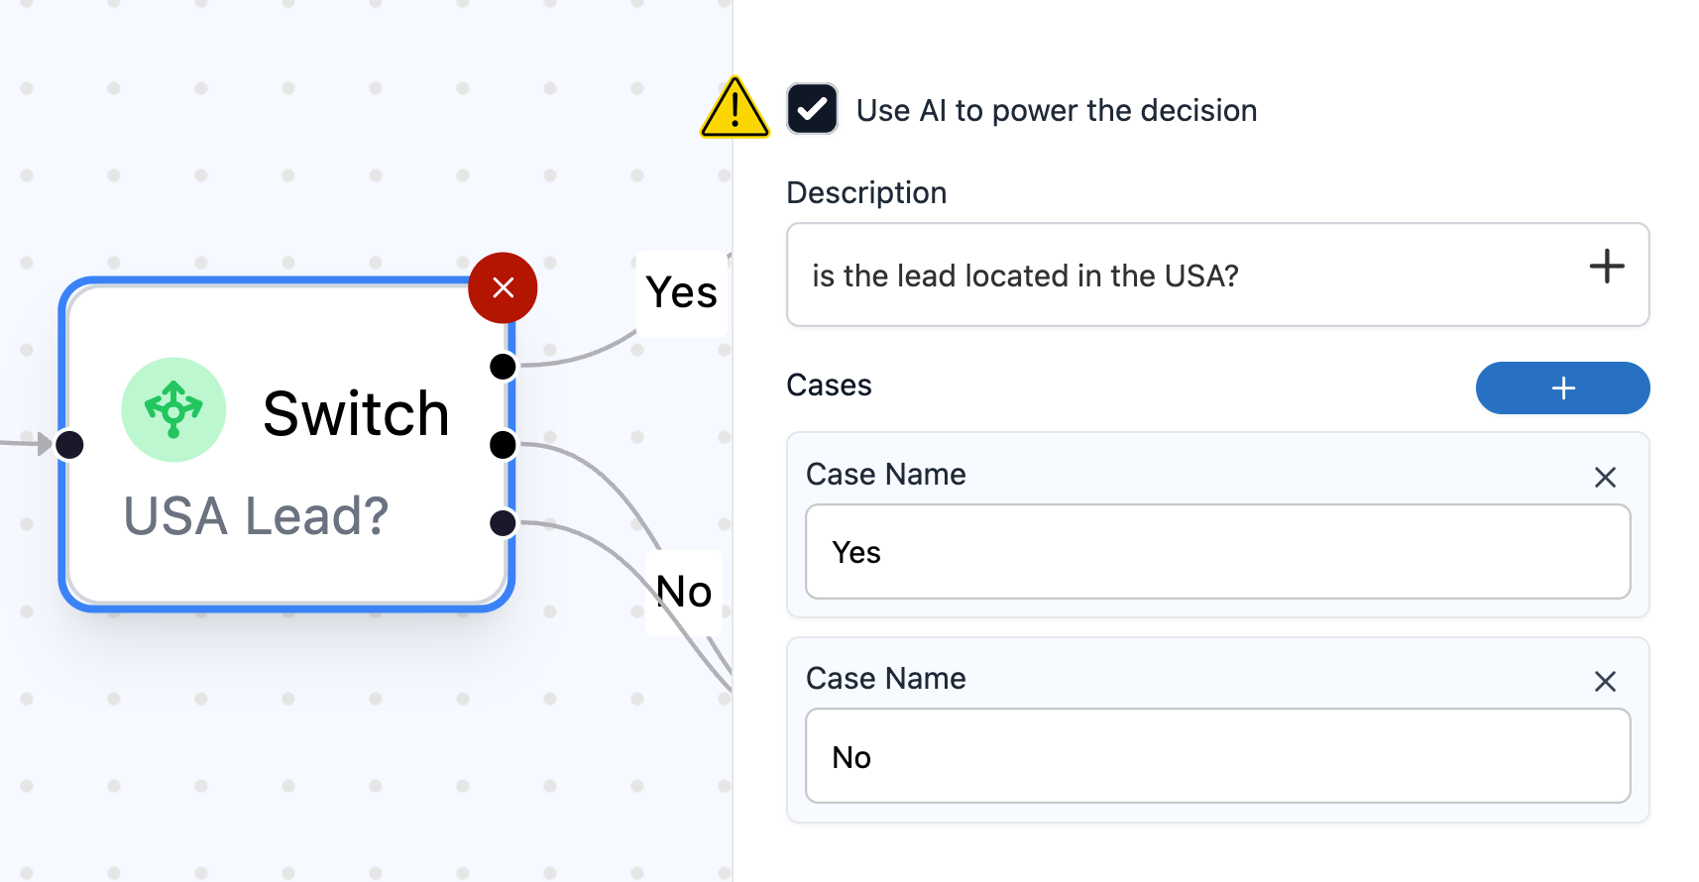Remove the Yes case with X

[1605, 478]
